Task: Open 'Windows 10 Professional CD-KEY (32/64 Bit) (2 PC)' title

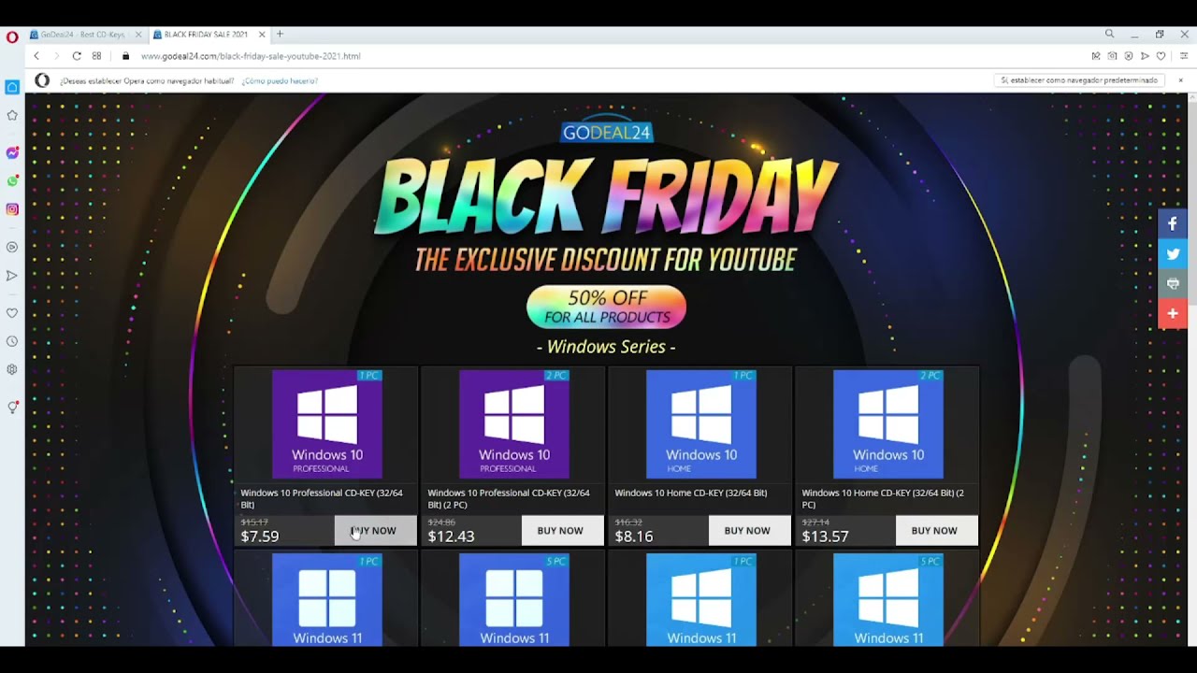Action: pyautogui.click(x=509, y=498)
